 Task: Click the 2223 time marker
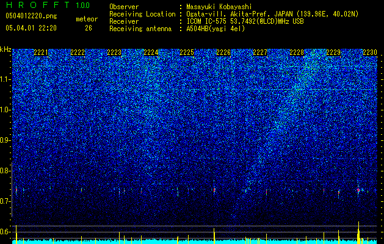tap(114, 52)
